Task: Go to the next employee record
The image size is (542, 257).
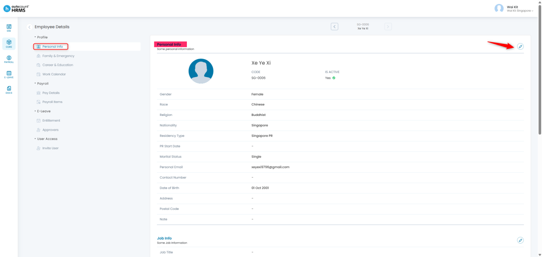Action: tap(388, 26)
